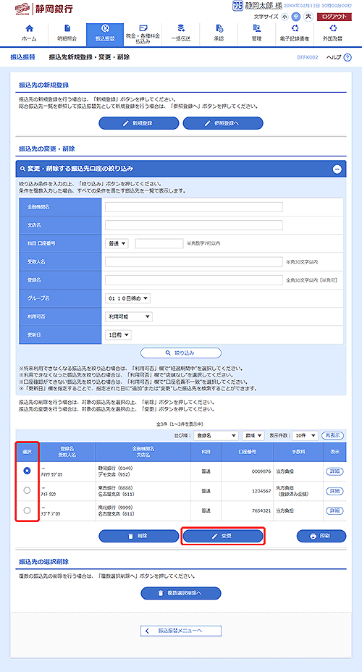Click the ホーム house icon
Image resolution: width=362 pixels, height=672 pixels.
click(x=29, y=29)
